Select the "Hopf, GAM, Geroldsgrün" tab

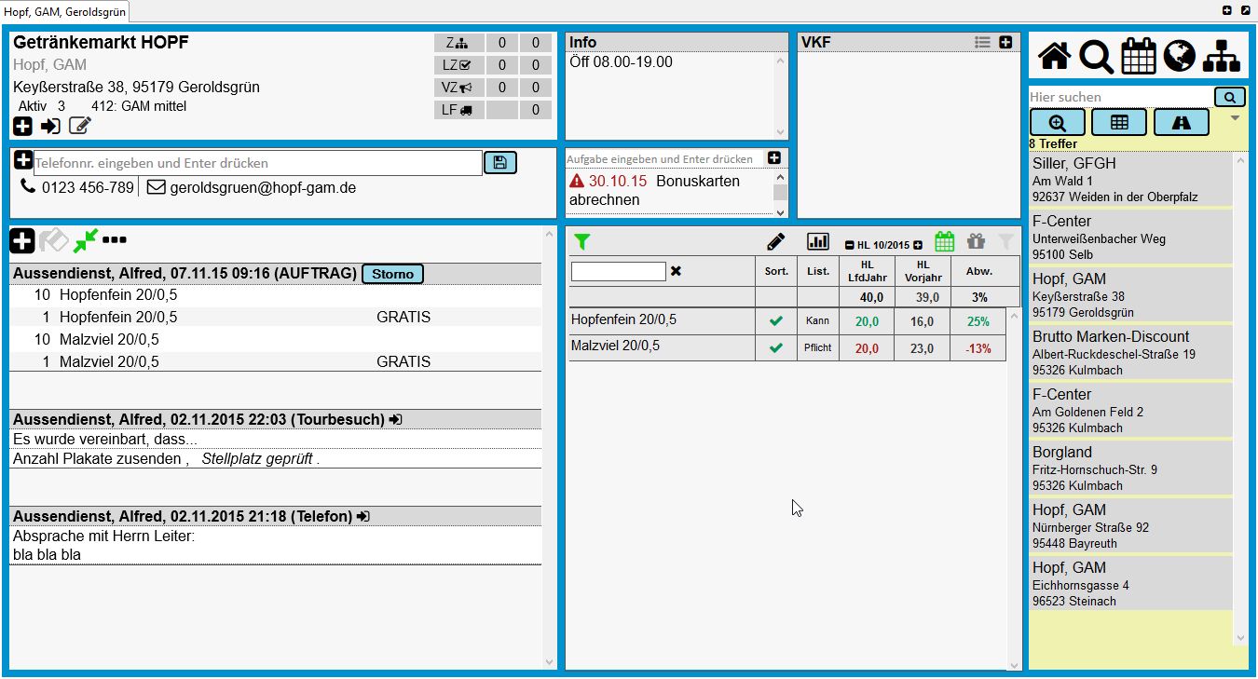point(64,11)
